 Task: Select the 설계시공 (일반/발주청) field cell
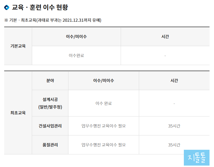point(50,103)
